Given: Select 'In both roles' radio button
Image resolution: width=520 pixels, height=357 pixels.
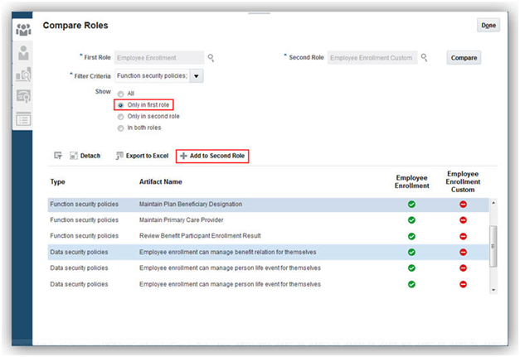Looking at the screenshot, I should 120,128.
